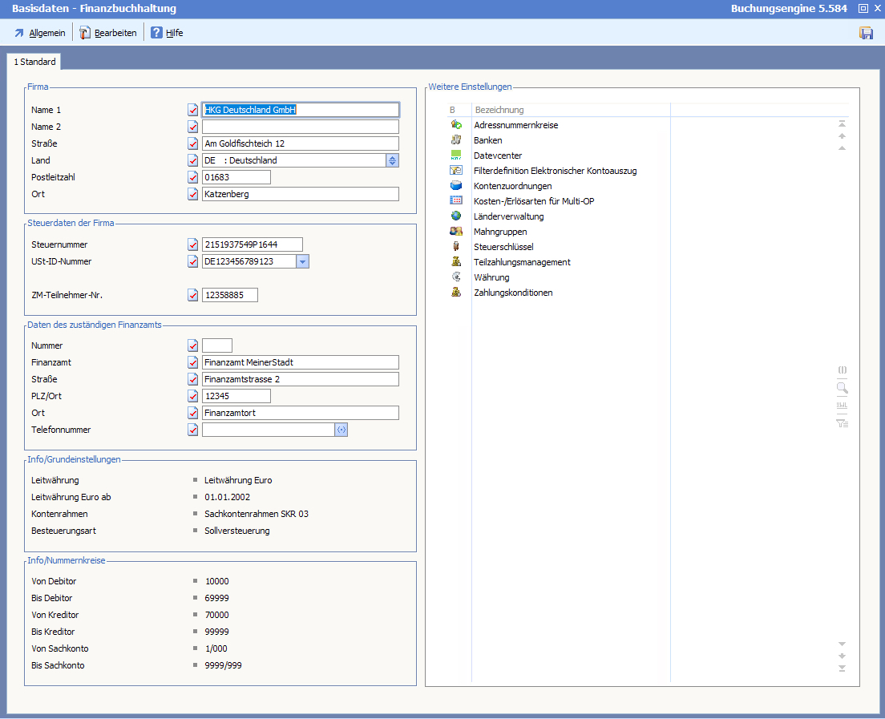Open the Adressnummernkreise settings entry
Viewport: 885px width, 719px height.
515,125
